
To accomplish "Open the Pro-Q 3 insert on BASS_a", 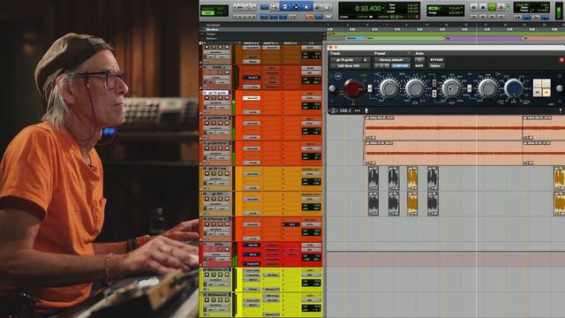I will click(x=252, y=78).
